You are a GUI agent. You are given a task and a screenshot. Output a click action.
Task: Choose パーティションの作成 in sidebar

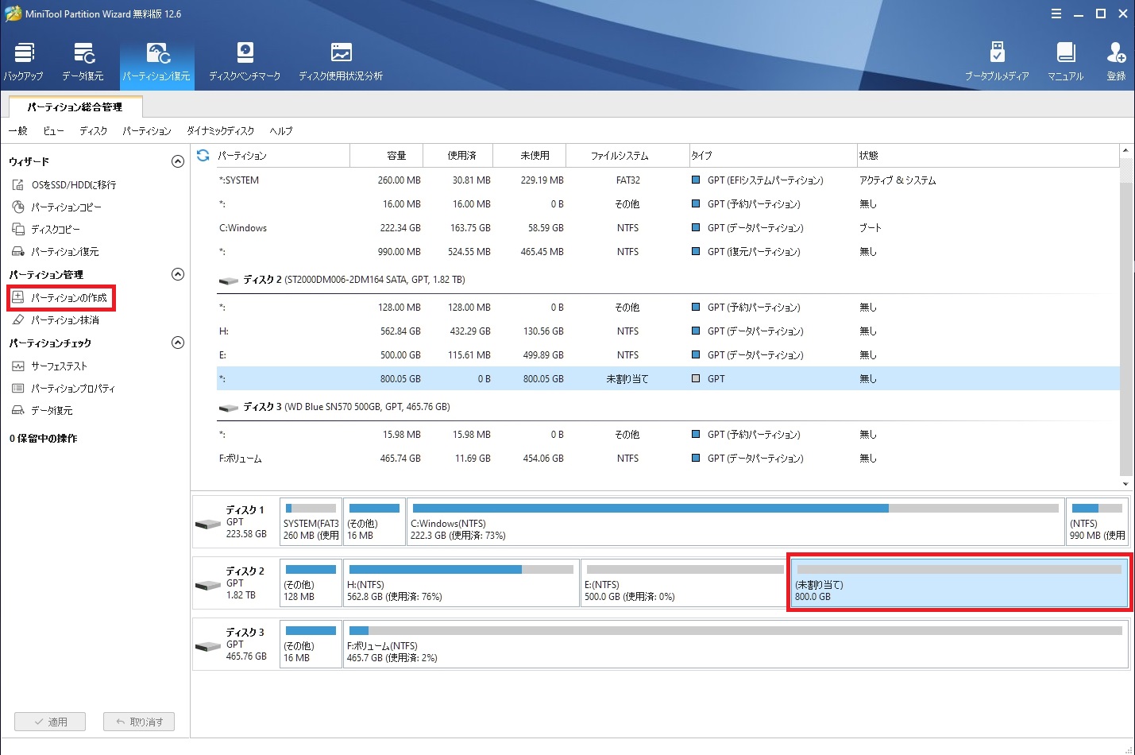point(60,297)
